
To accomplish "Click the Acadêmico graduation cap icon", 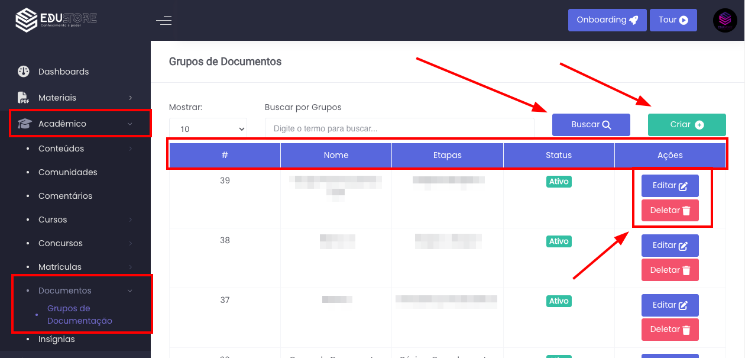I will pos(24,124).
